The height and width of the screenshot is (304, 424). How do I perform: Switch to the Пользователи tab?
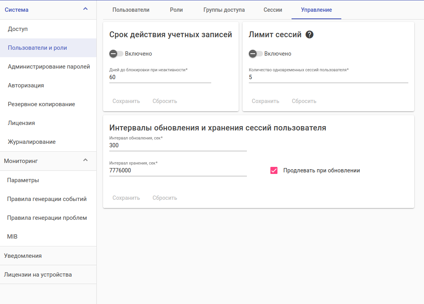point(131,10)
